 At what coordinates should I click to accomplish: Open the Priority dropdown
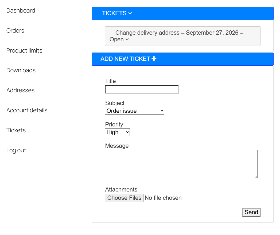click(117, 132)
